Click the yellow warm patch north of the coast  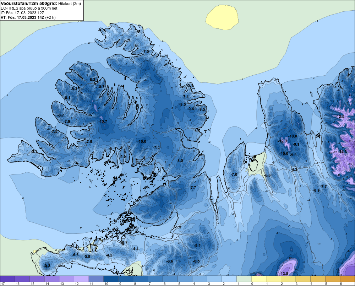[222, 17]
